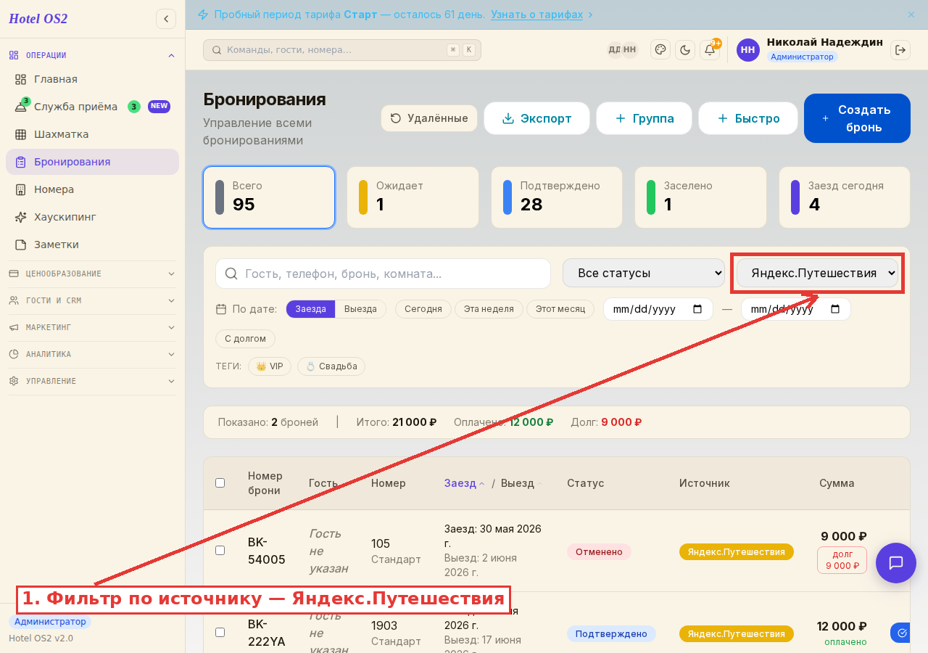This screenshot has width=928, height=653.
Task: Open the theme palette icon
Action: pyautogui.click(x=660, y=49)
